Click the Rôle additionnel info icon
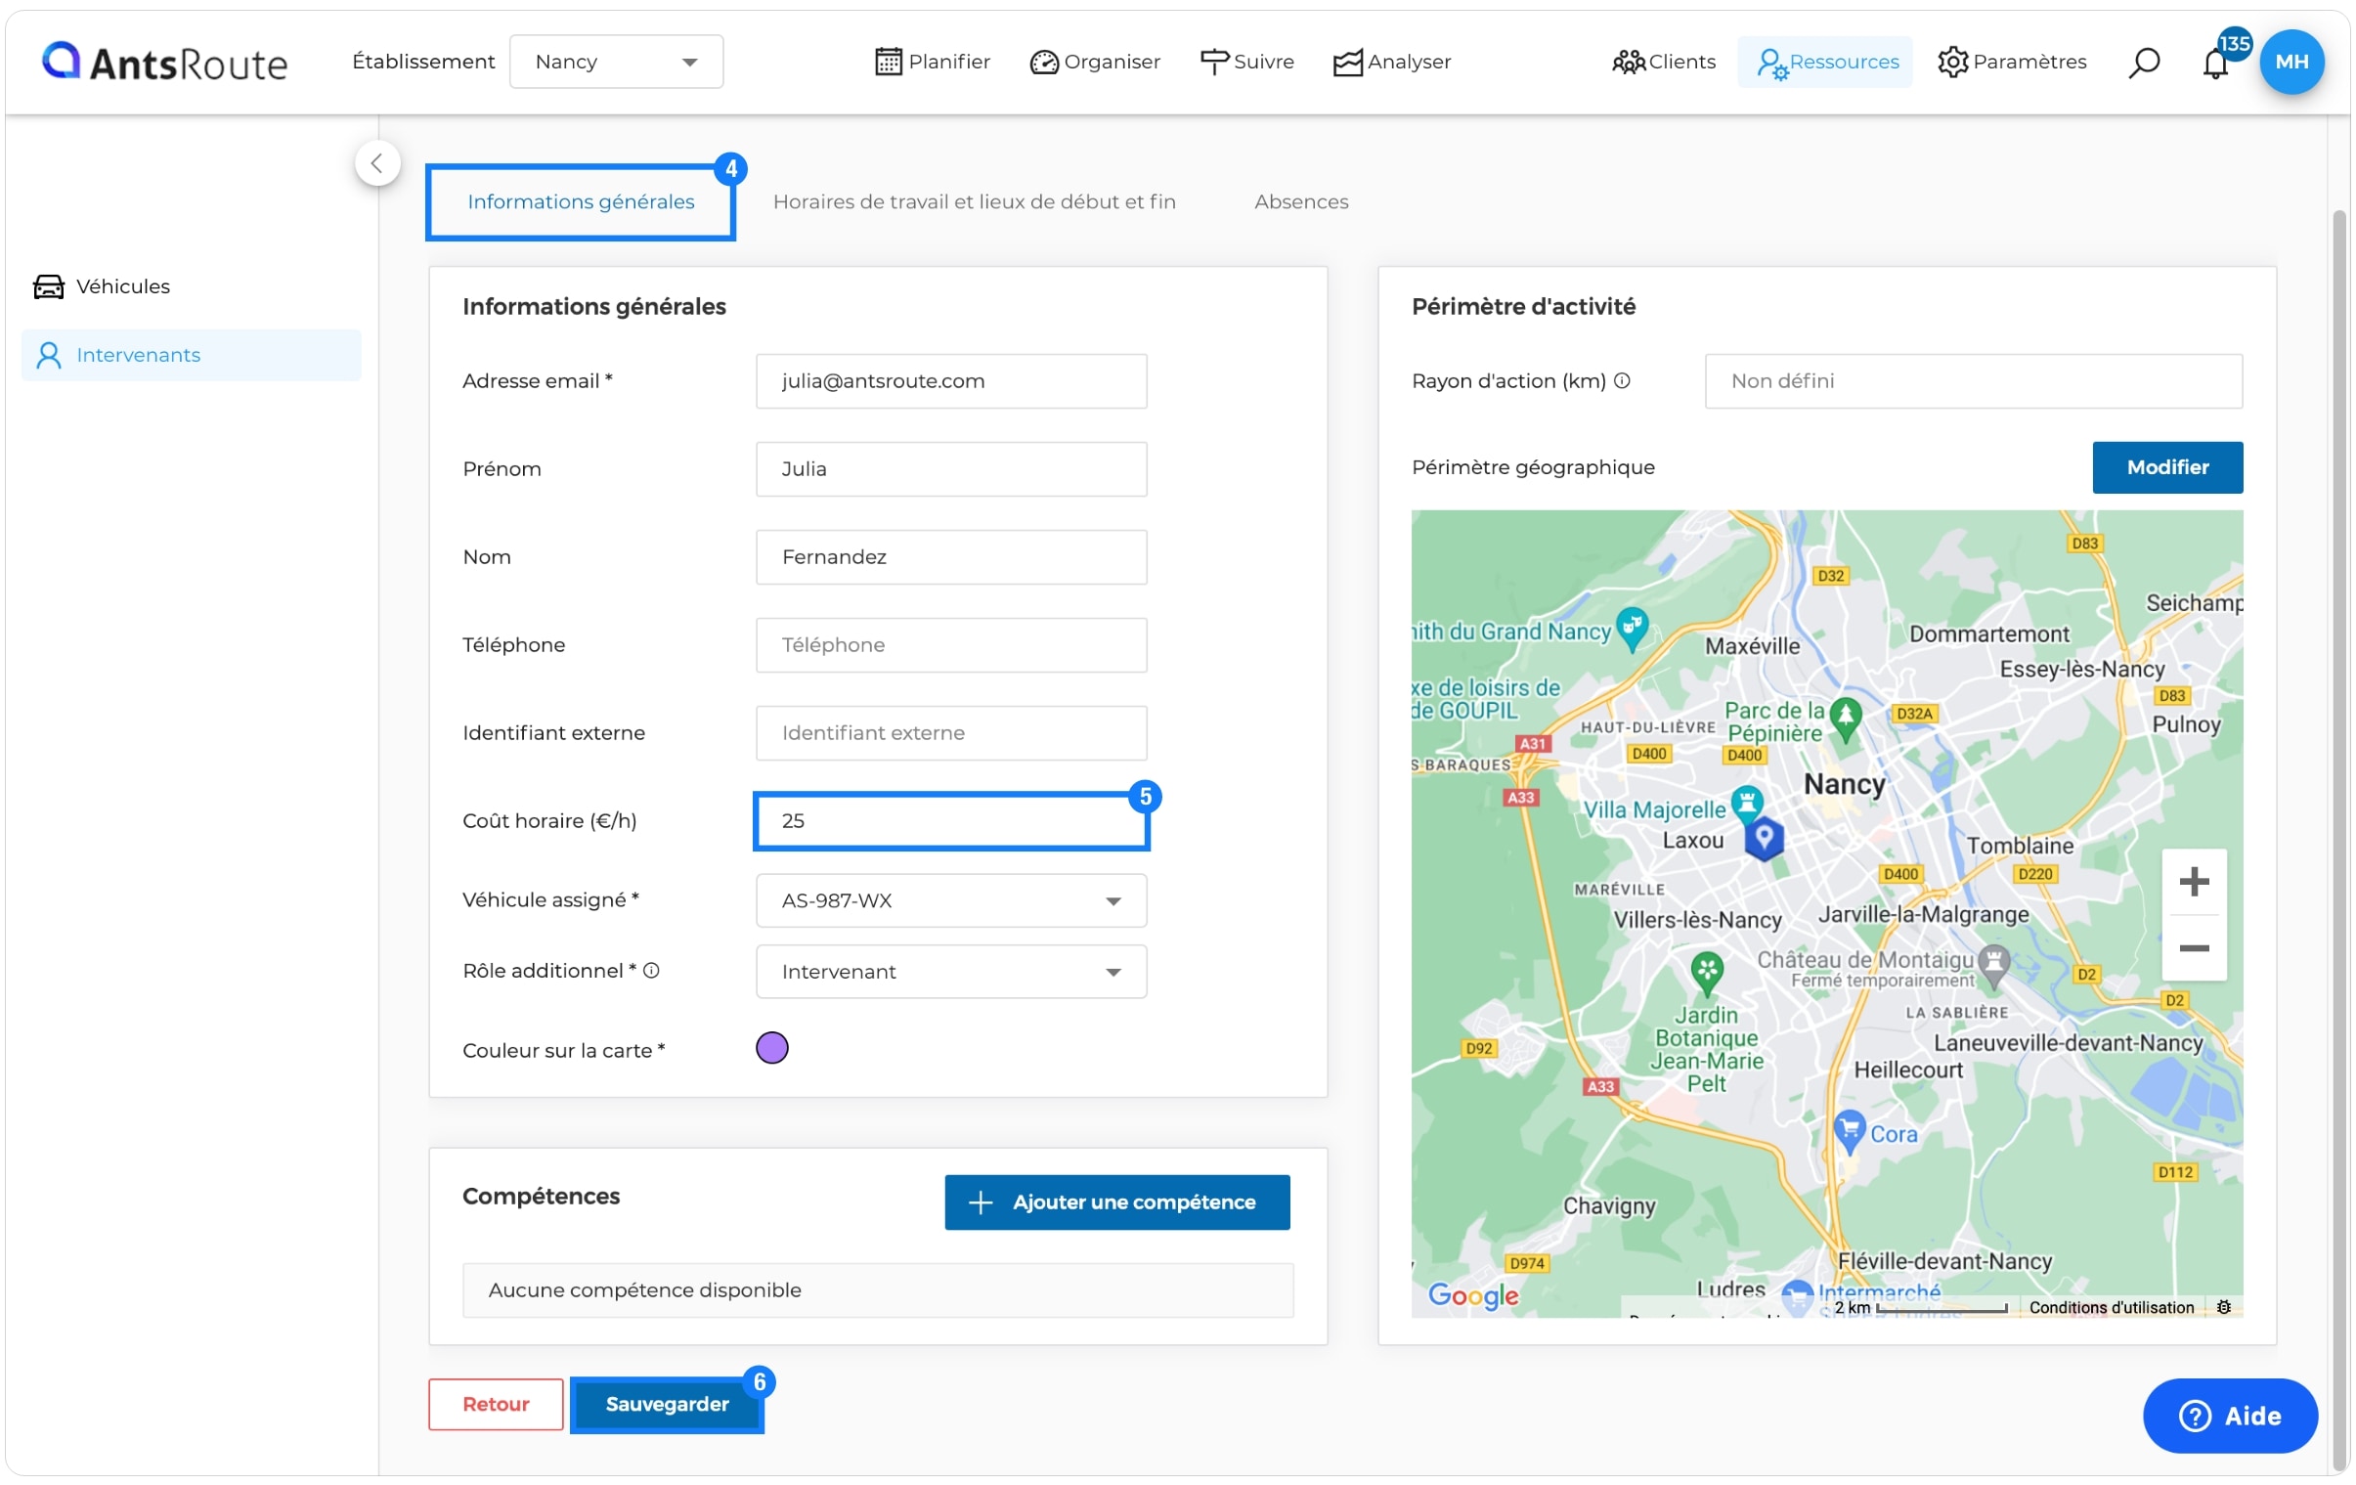This screenshot has width=2356, height=1485. coord(652,972)
